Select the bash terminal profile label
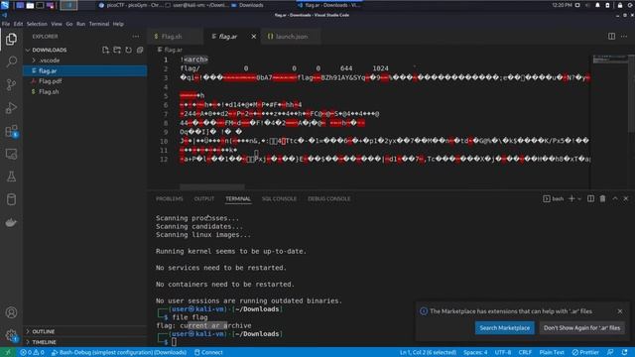The width and height of the screenshot is (635, 357). pos(554,198)
